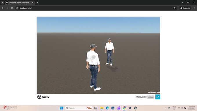Open the tab search dropdown arrow

tap(2, 3)
